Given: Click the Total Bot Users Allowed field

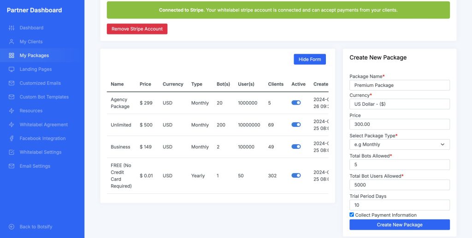Looking at the screenshot, I should (x=400, y=185).
